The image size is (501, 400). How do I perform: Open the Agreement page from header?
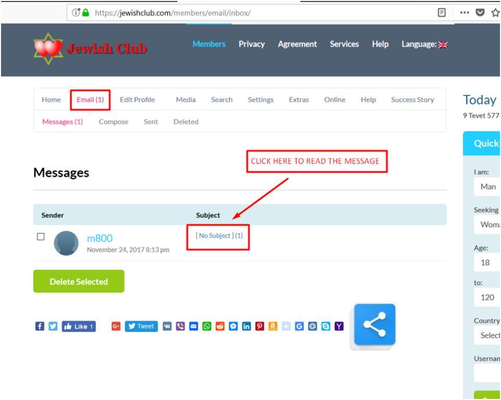coord(297,44)
